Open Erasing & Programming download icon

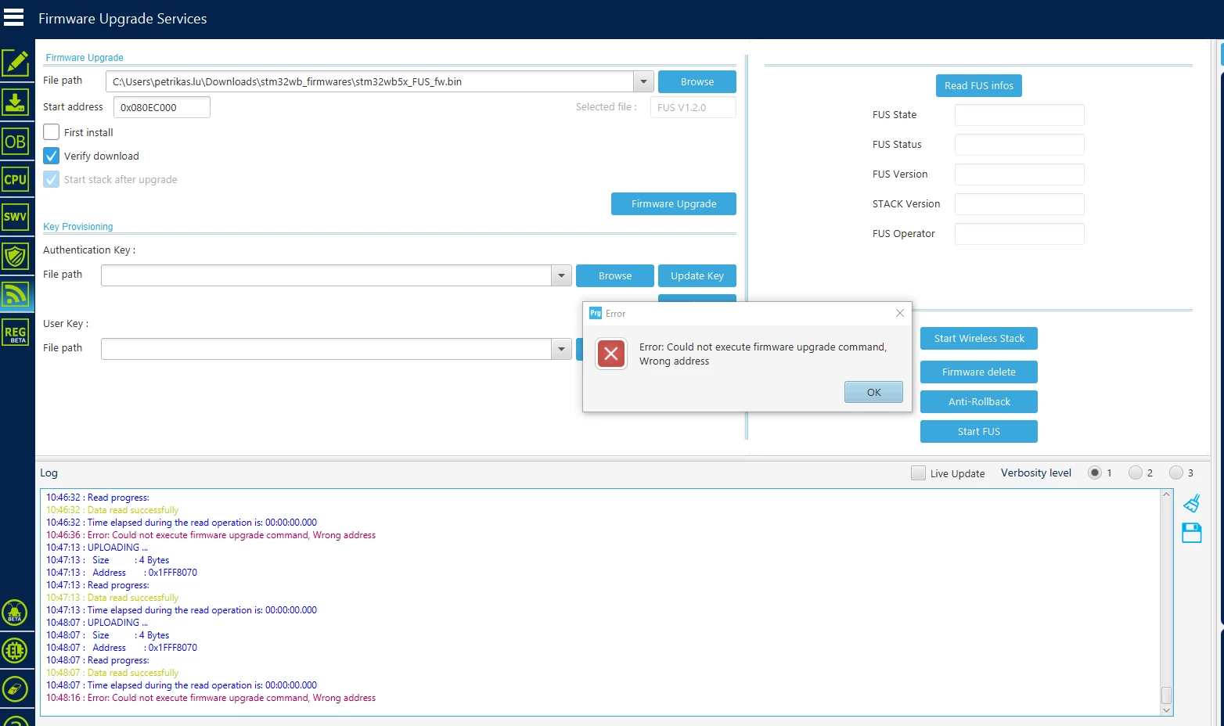point(16,102)
